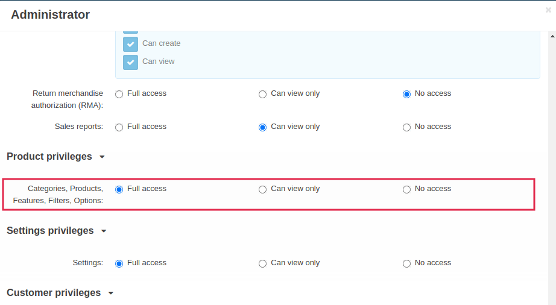
Task: Set Sales reports to Full access
Action: point(119,127)
